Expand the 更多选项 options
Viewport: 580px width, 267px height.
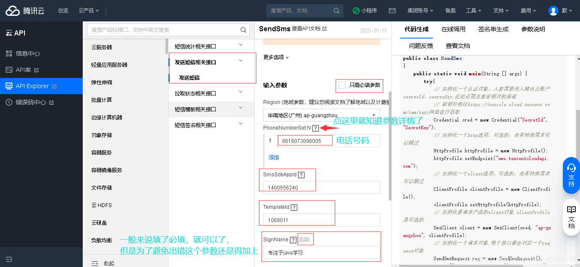276,57
